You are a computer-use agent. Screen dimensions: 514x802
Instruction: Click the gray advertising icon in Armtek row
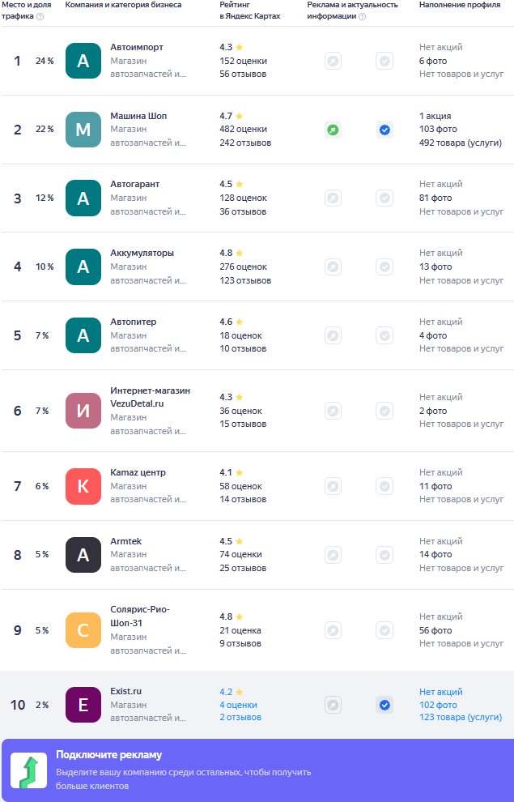(x=333, y=555)
